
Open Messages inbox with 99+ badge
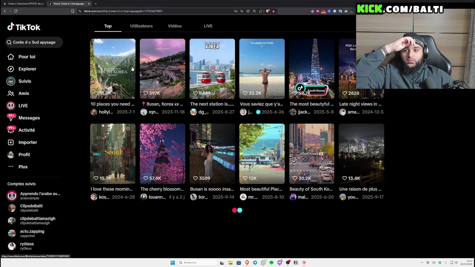pyautogui.click(x=24, y=118)
